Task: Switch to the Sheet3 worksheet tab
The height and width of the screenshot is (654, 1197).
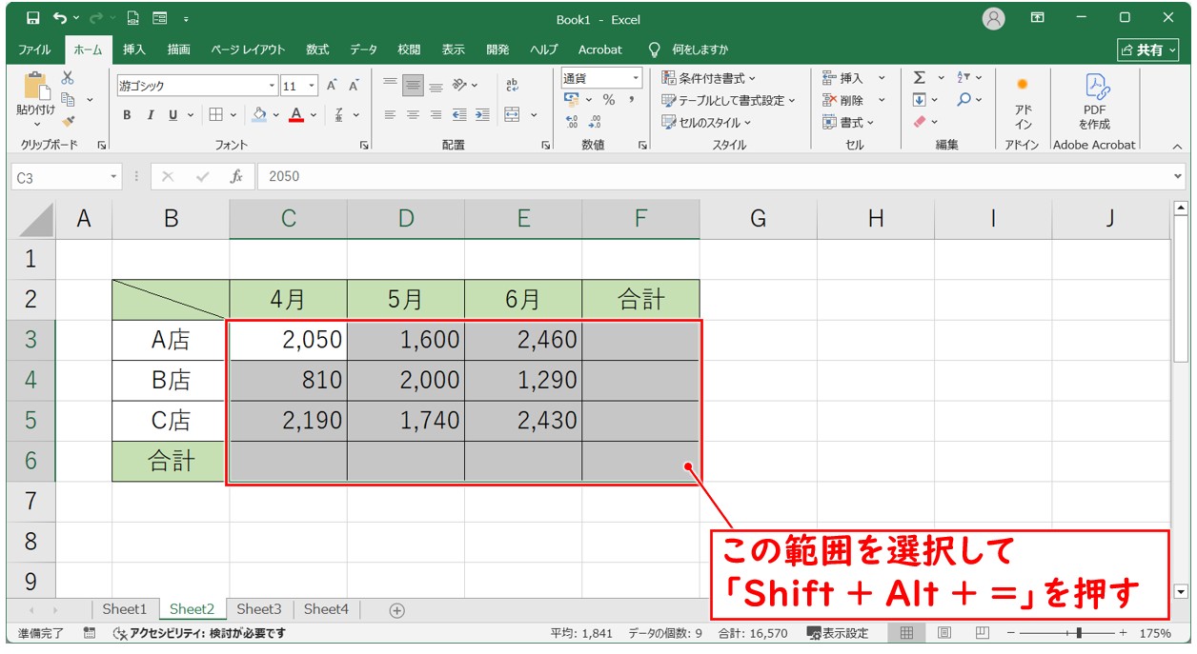Action: coord(259,609)
